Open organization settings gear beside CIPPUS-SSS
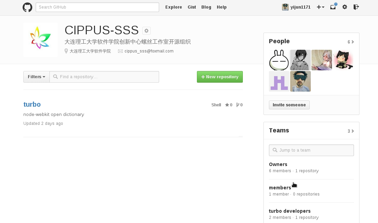The height and width of the screenshot is (223, 378). click(146, 31)
